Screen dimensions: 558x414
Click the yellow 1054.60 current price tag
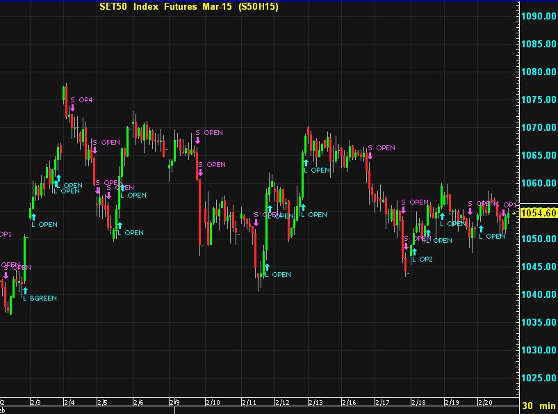pos(539,213)
